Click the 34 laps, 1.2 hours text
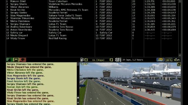 click(x=133, y=60)
